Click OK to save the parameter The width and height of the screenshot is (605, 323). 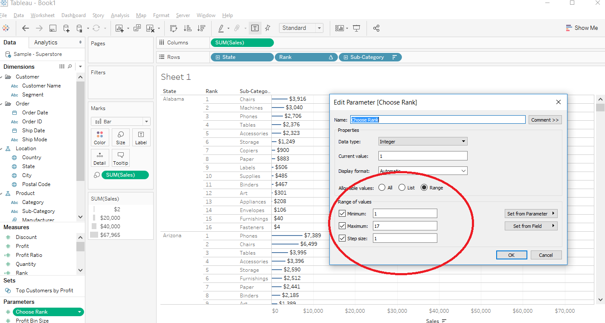(512, 255)
